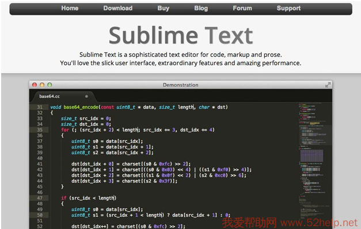361x229 pixels.
Task: Go to the Download page
Action: coord(118,8)
